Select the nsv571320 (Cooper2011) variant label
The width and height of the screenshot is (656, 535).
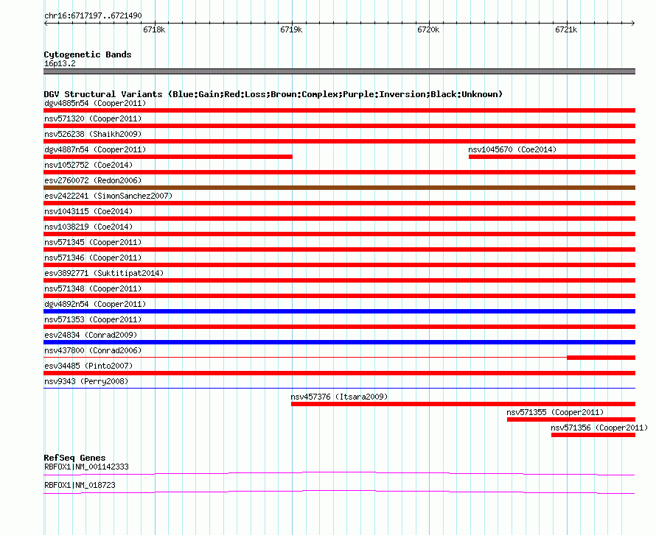93,118
